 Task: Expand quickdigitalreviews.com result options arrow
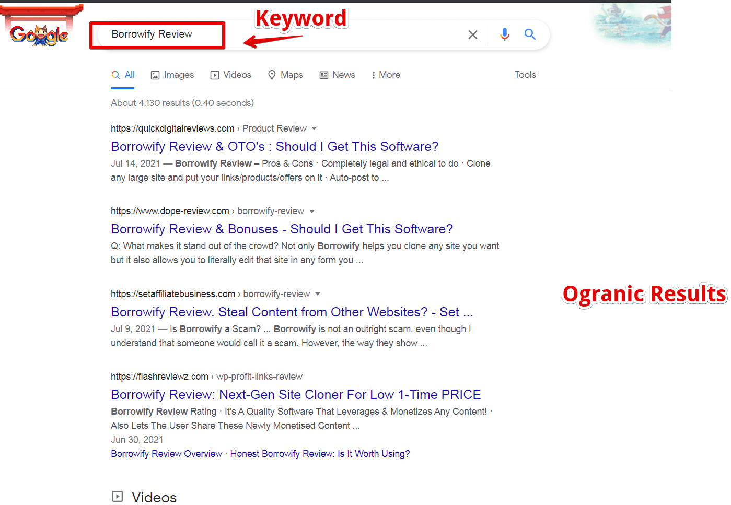click(314, 128)
